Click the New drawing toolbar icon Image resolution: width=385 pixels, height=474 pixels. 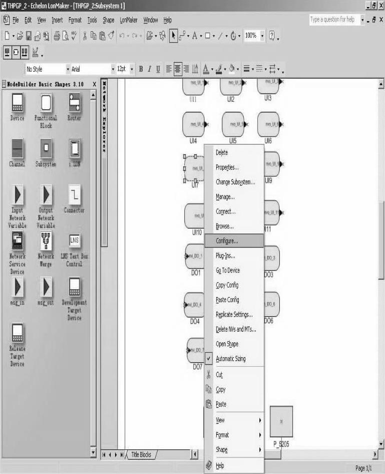point(7,36)
